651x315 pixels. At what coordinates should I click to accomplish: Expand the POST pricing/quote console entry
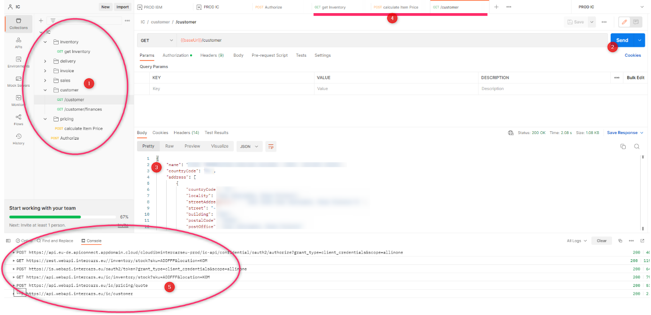[14, 285]
